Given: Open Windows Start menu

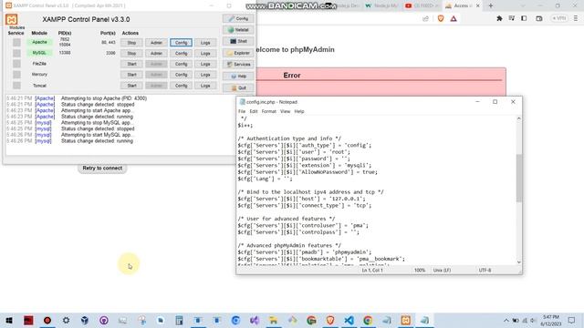Looking at the screenshot, I should [x=9, y=320].
